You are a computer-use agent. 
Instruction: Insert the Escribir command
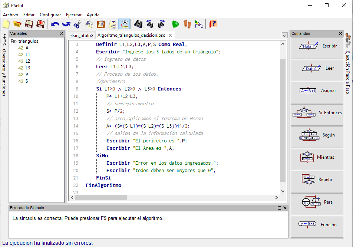(317, 48)
